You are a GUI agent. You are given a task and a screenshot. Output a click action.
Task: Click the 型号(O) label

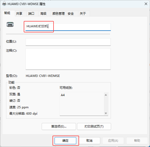point(12,76)
